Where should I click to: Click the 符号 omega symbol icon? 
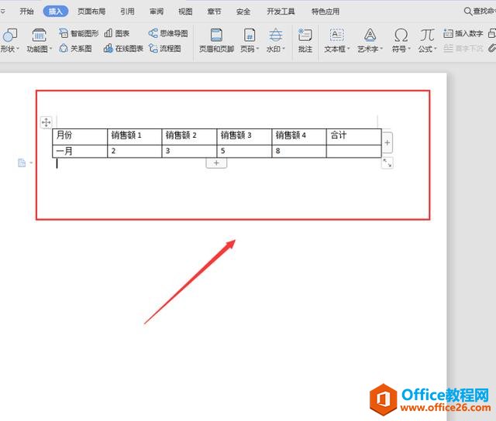pos(401,35)
